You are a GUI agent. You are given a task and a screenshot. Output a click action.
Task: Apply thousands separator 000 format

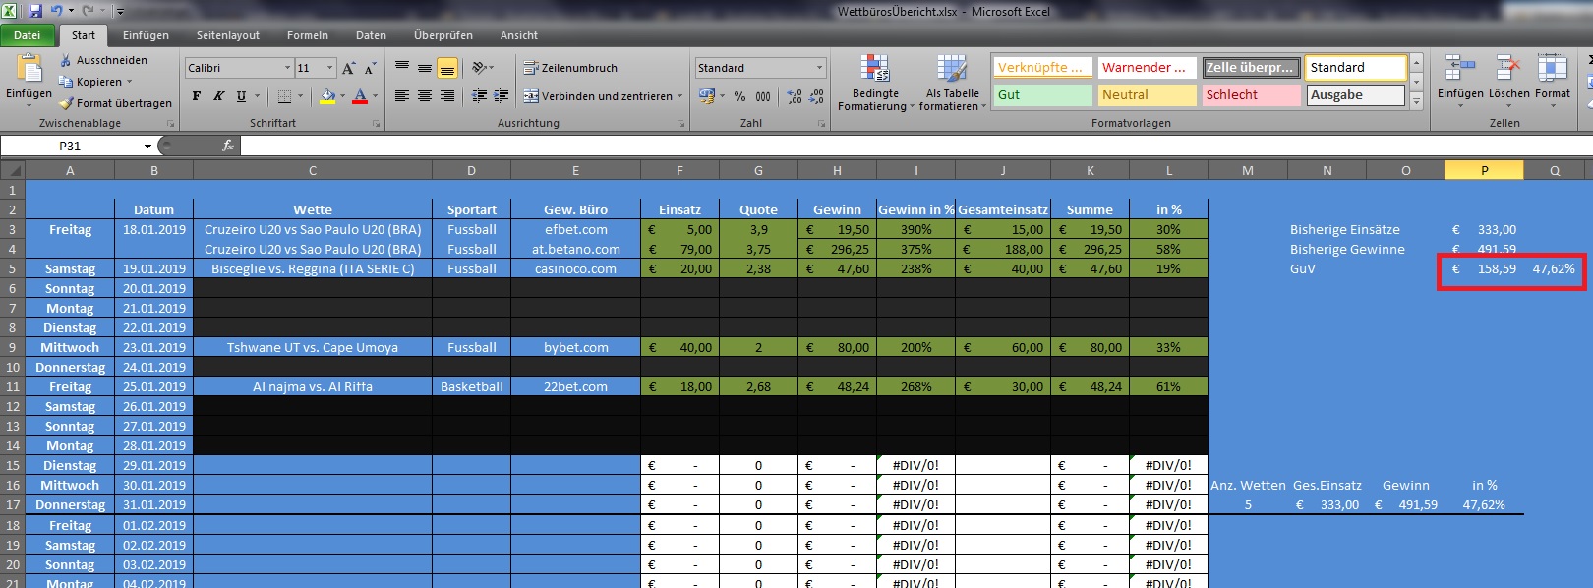click(763, 96)
